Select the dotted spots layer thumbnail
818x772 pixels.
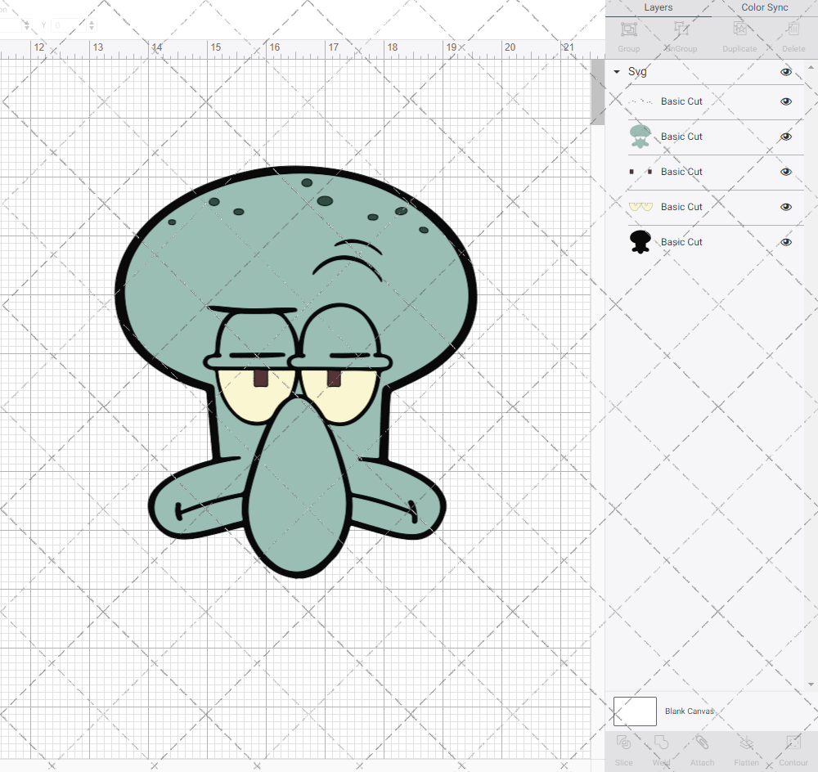(640, 101)
